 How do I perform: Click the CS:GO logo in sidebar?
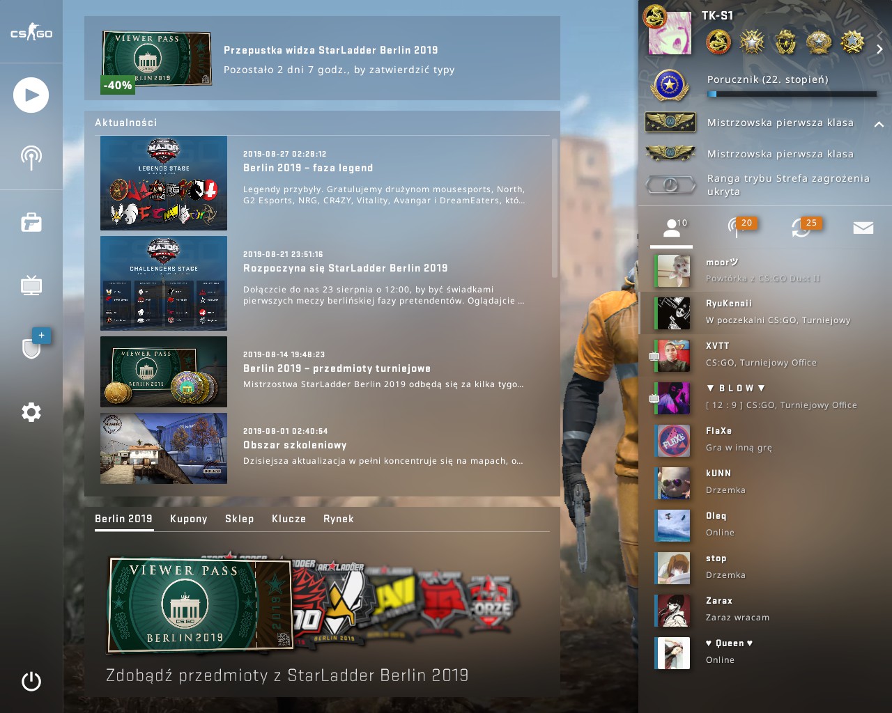(x=31, y=32)
